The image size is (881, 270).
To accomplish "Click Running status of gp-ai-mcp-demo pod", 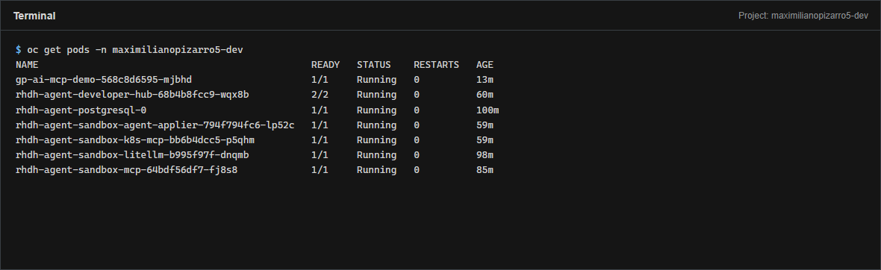I will 376,80.
